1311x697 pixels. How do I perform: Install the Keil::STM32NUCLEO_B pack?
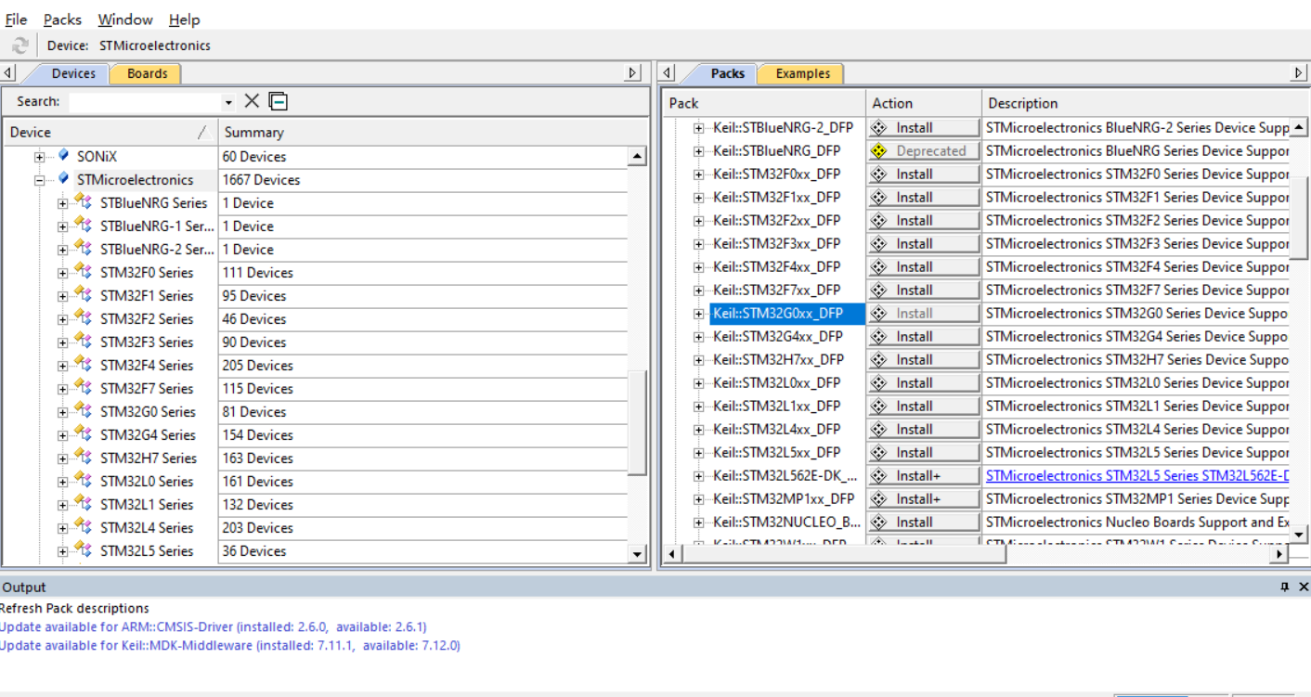(924, 522)
